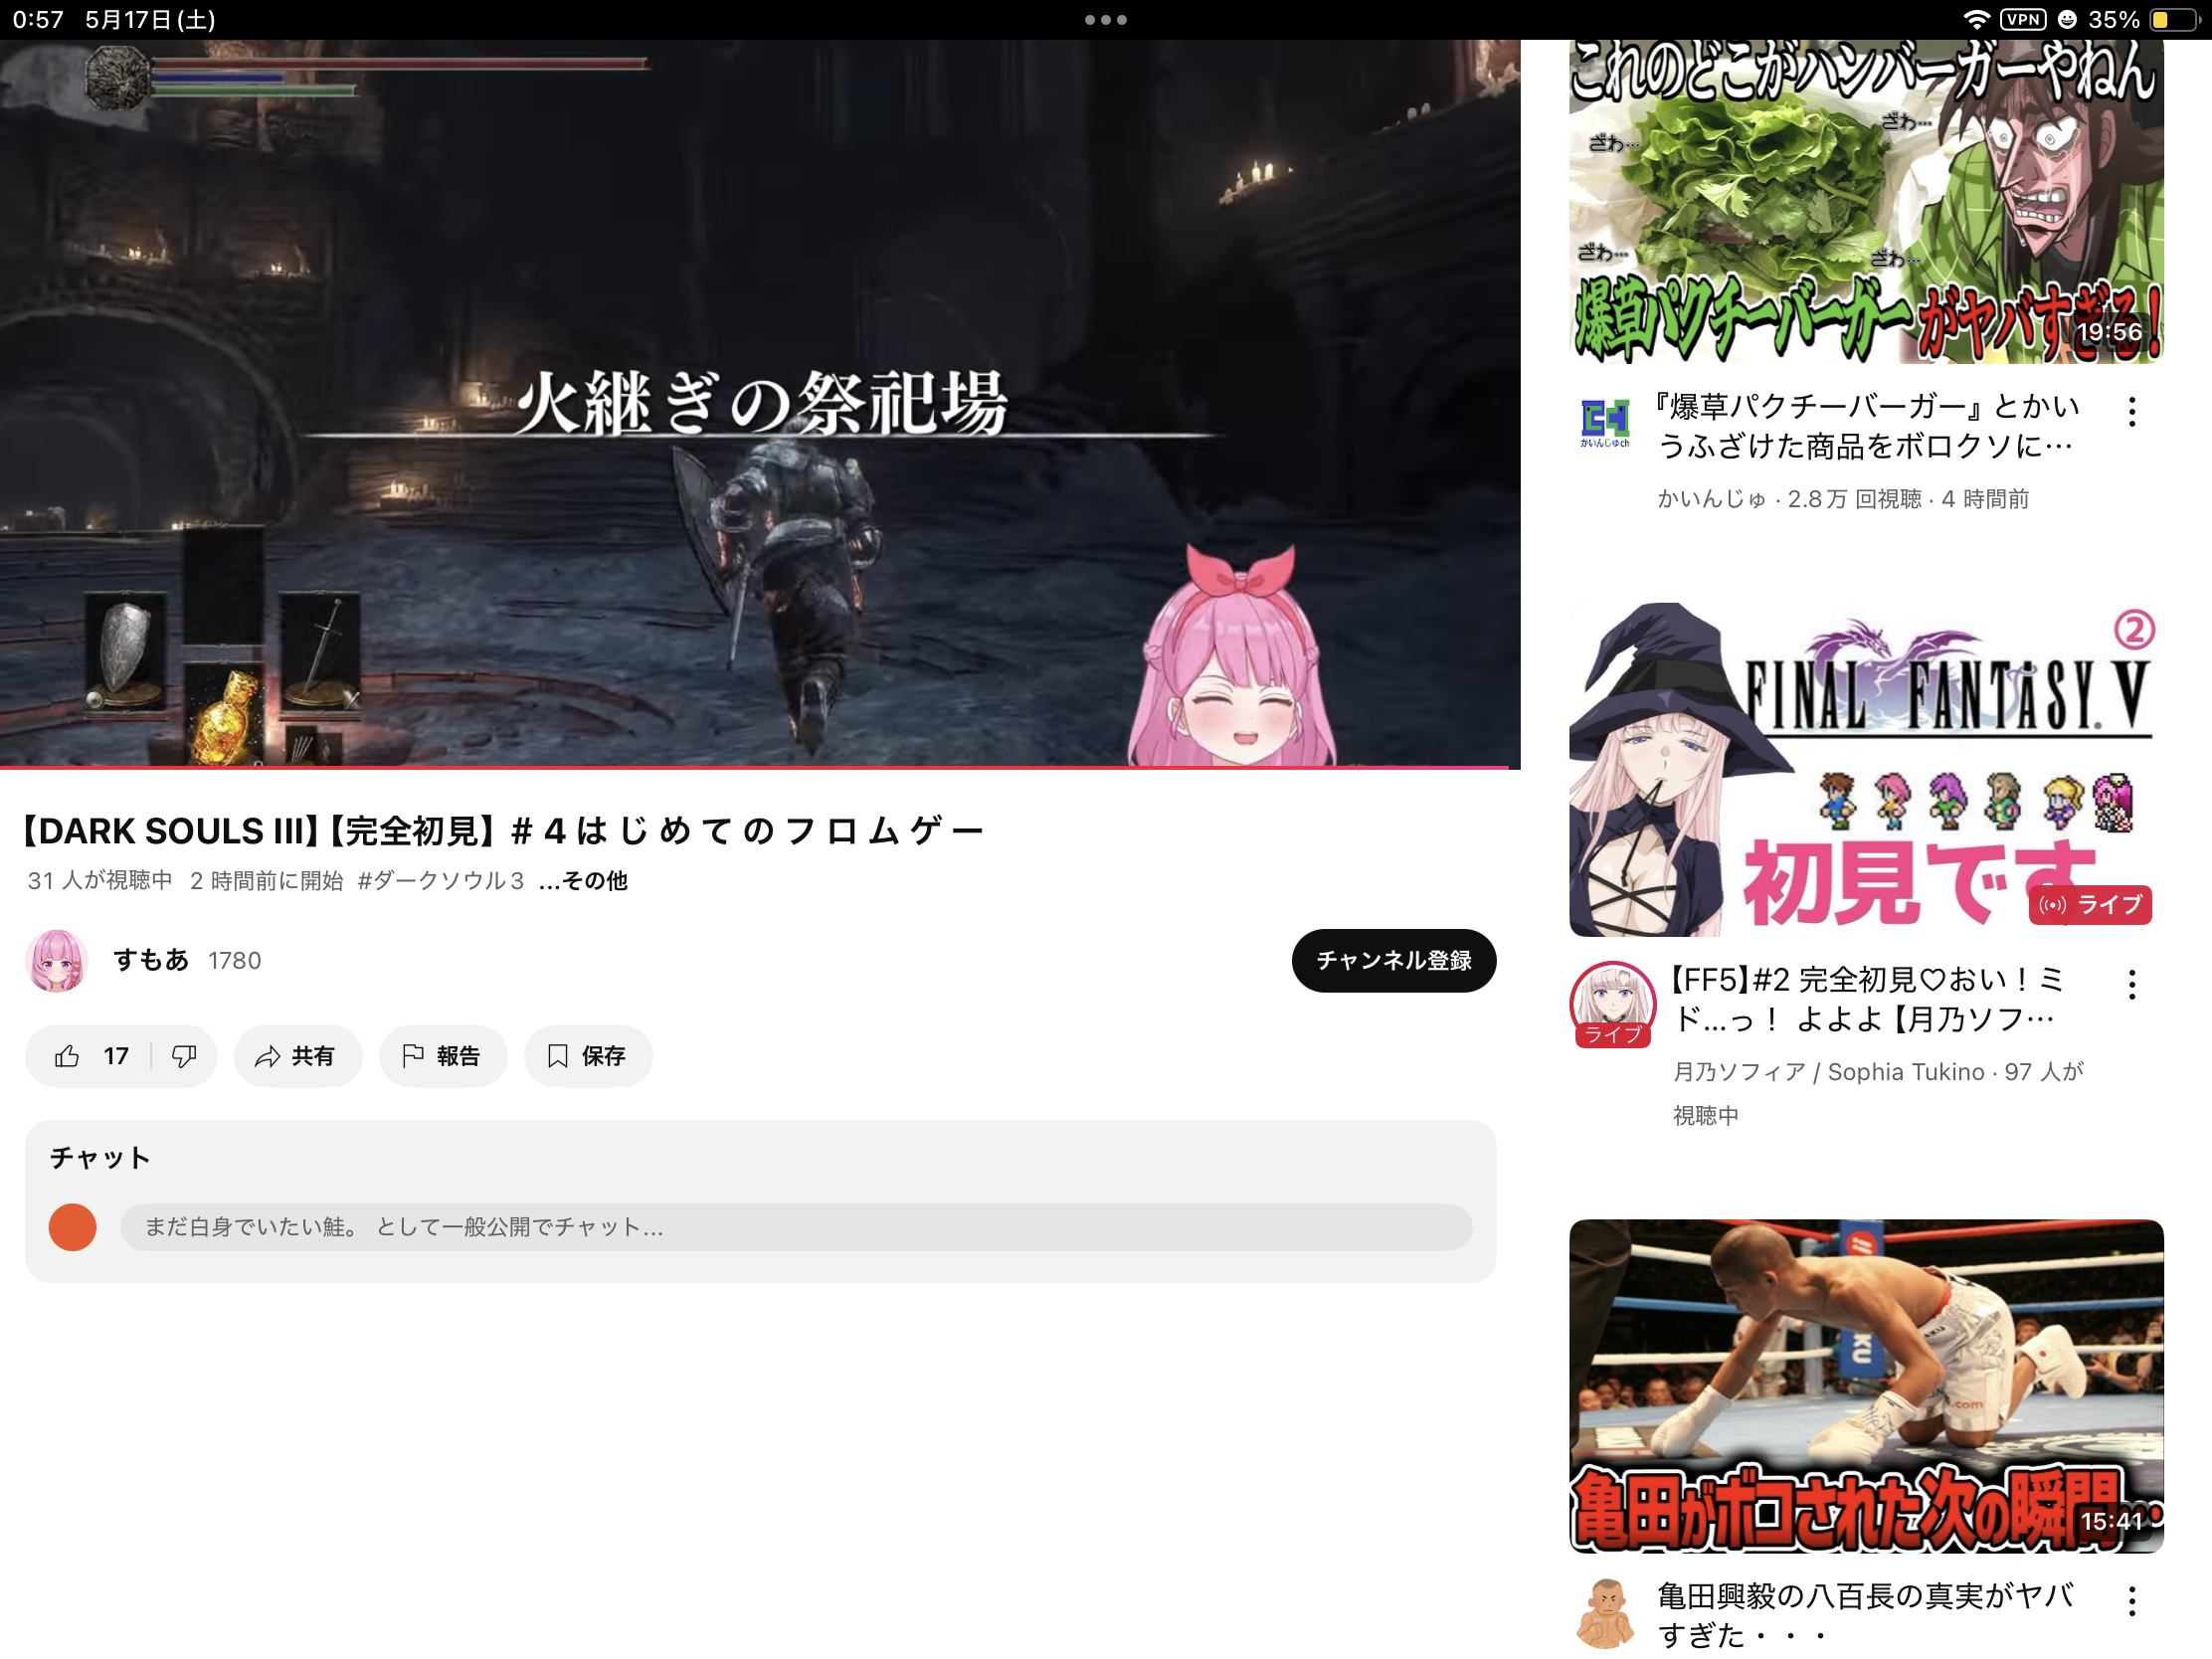Open the muscular man channel avatar
Screen dimensions: 2212x1659
(1605, 1613)
